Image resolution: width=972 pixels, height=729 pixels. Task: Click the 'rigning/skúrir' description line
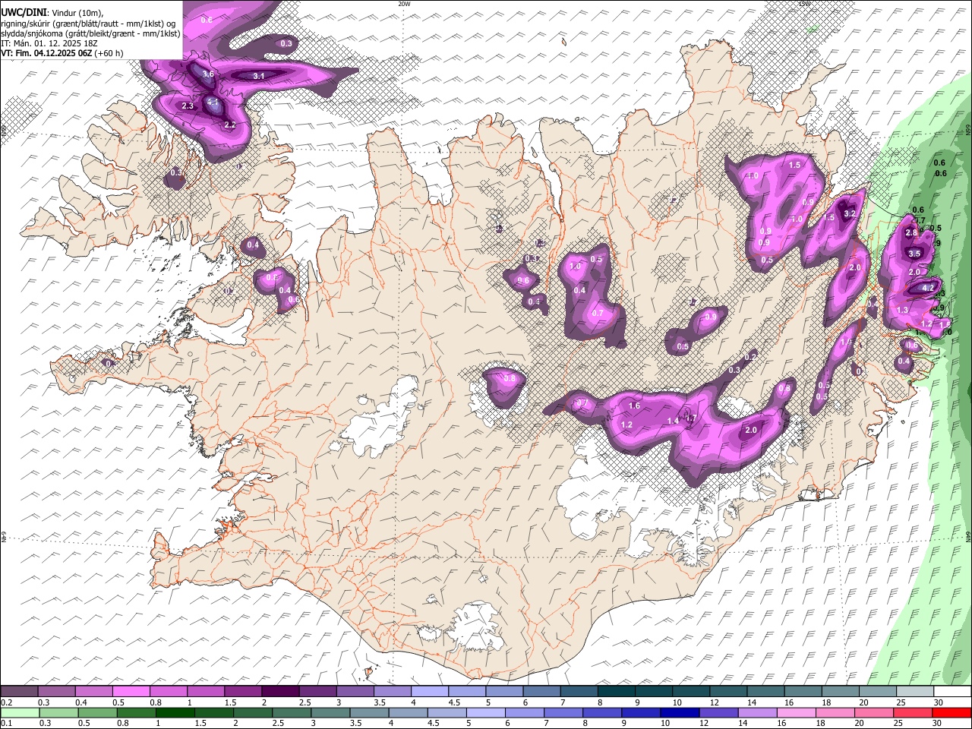coord(90,24)
